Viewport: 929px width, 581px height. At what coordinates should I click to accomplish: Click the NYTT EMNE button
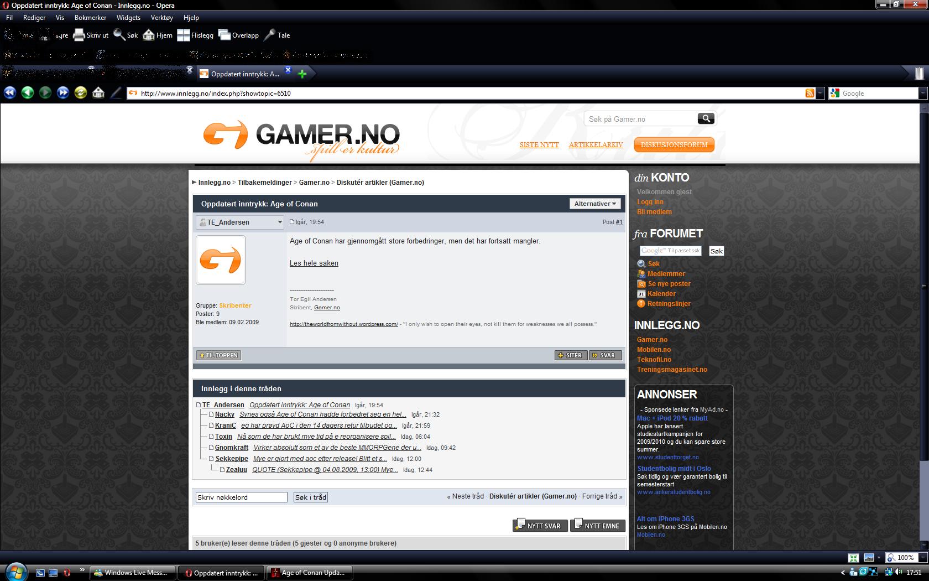pyautogui.click(x=598, y=525)
